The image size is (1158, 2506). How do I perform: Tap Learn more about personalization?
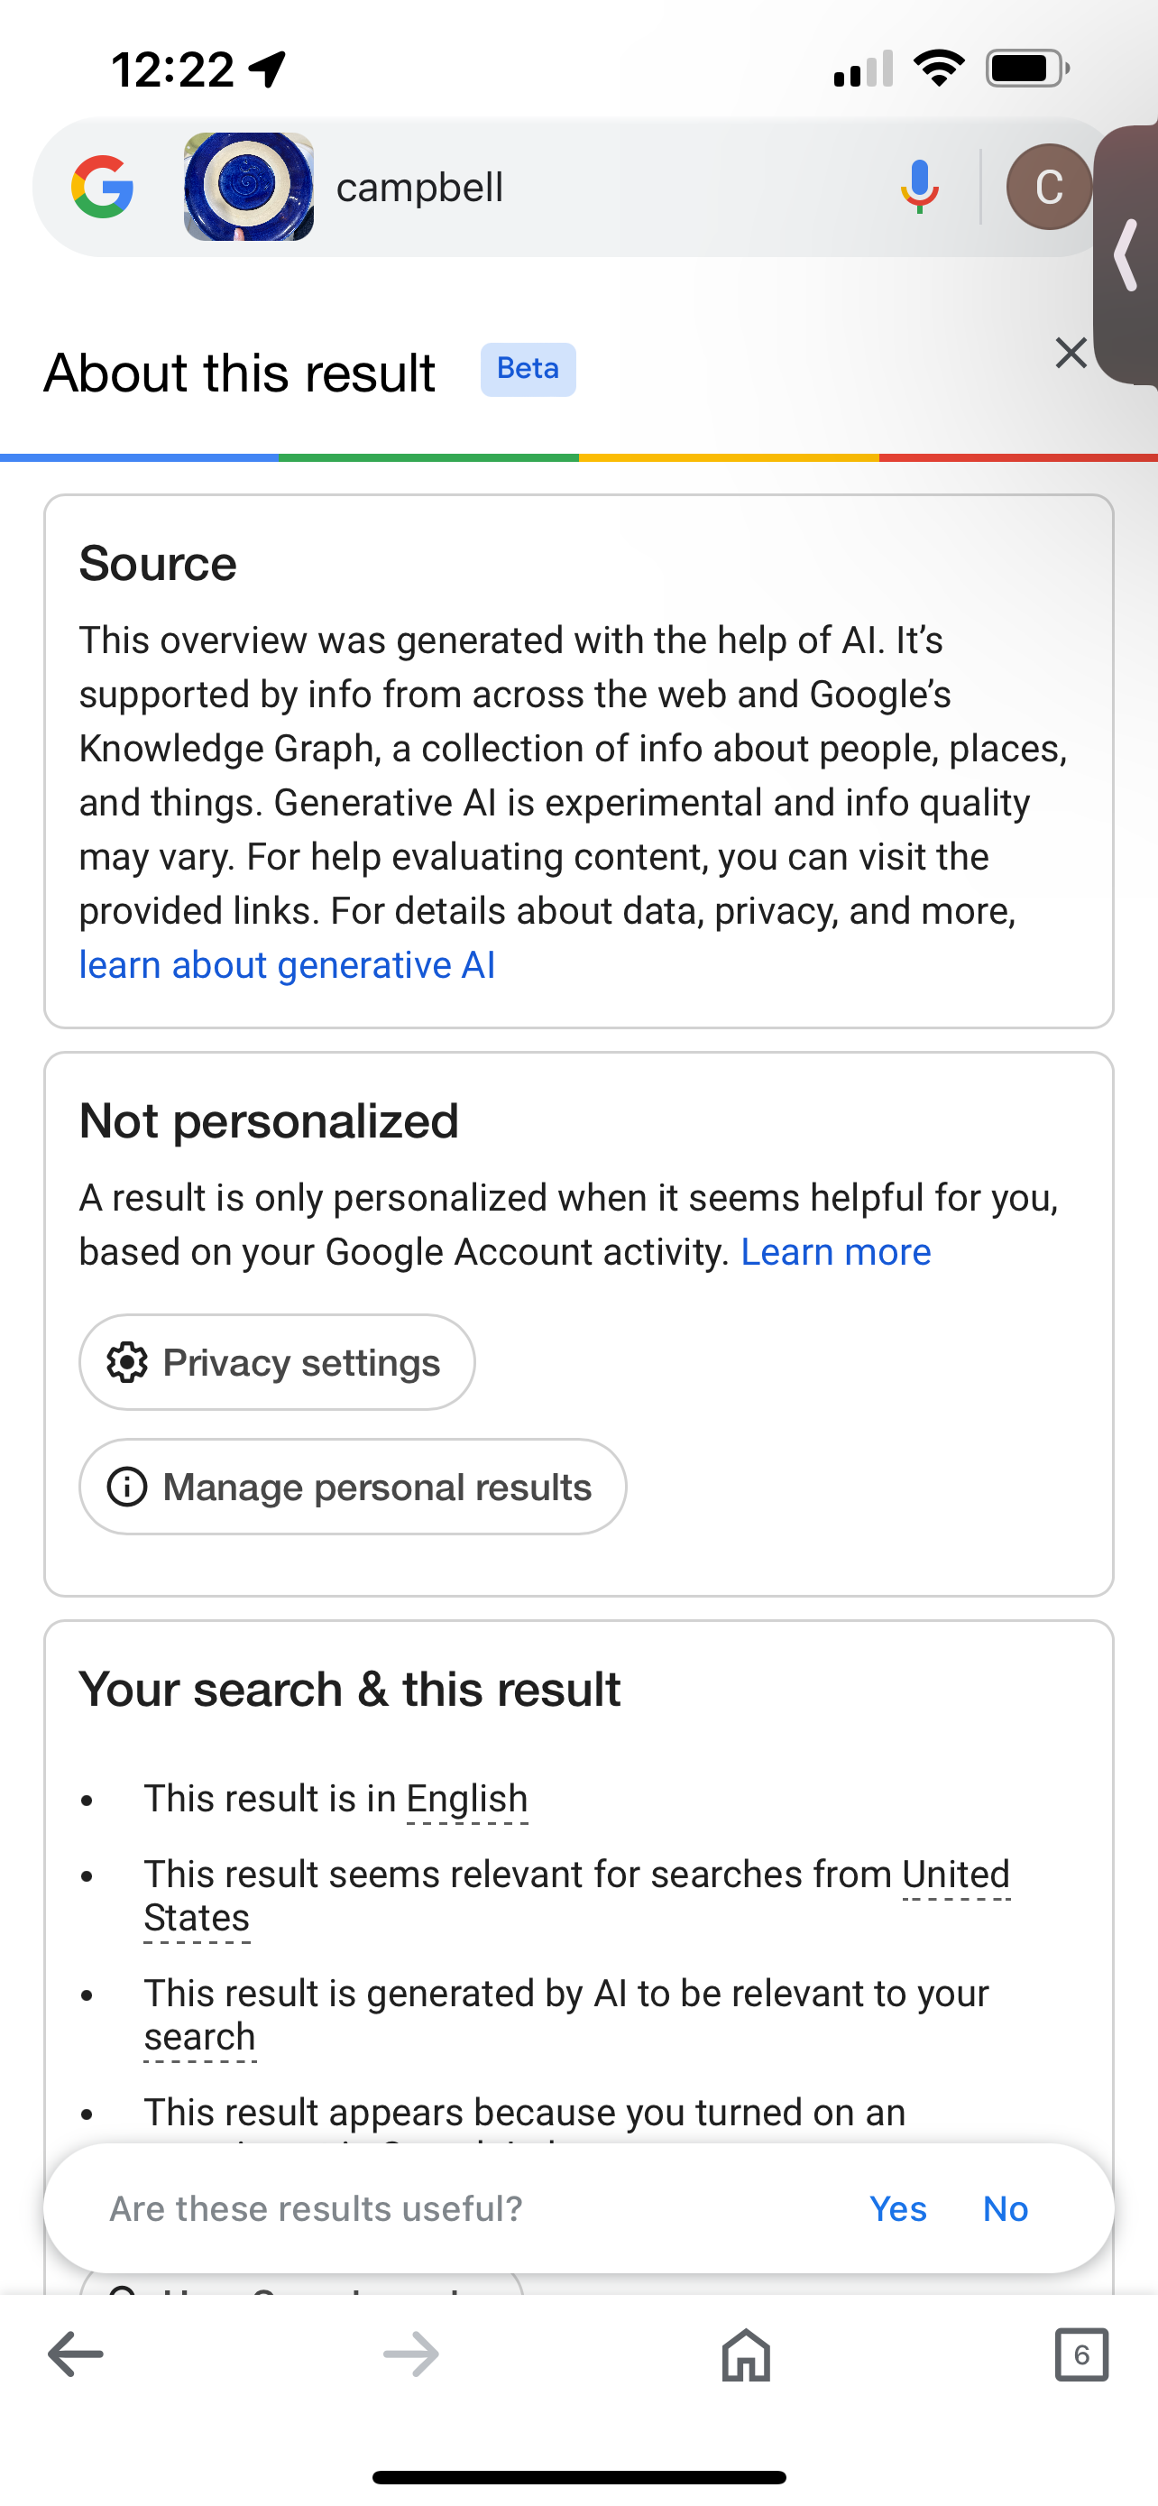pyautogui.click(x=835, y=1252)
